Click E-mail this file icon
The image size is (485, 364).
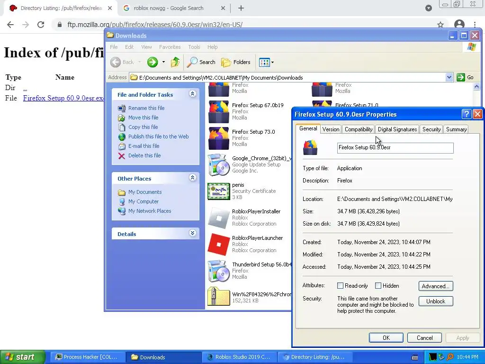(122, 146)
